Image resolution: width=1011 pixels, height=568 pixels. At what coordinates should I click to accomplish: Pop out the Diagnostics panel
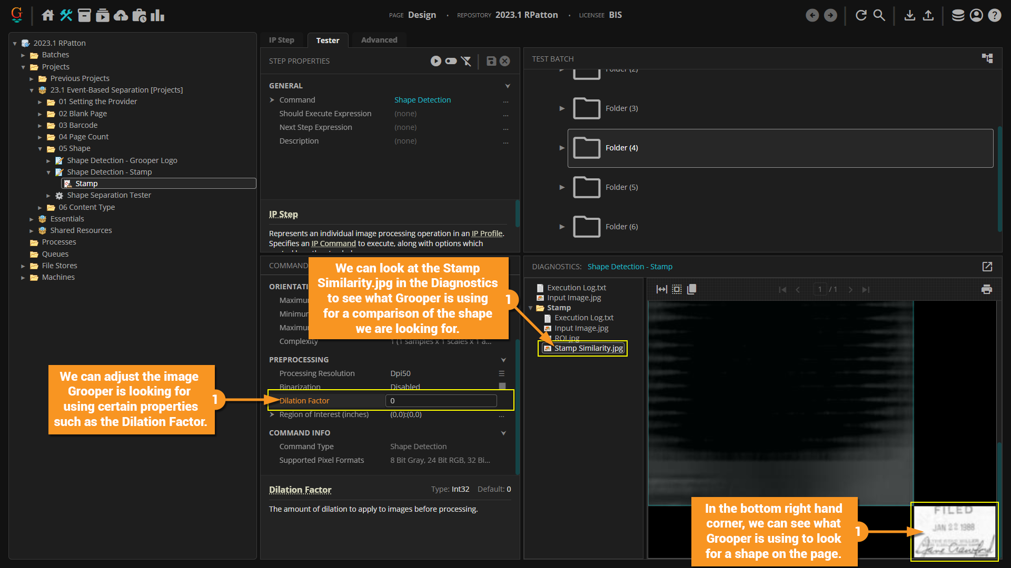[x=987, y=267]
